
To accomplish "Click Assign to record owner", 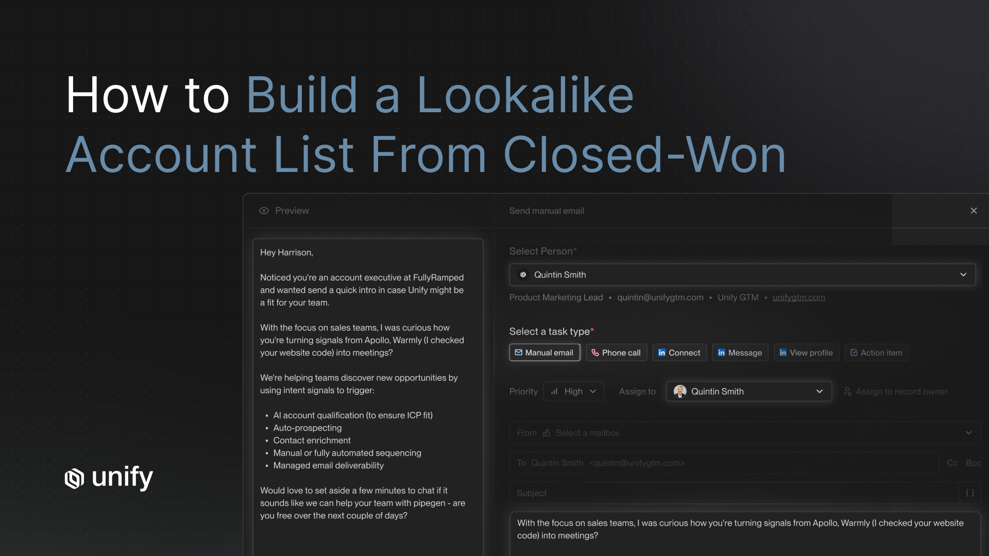I will pos(895,392).
